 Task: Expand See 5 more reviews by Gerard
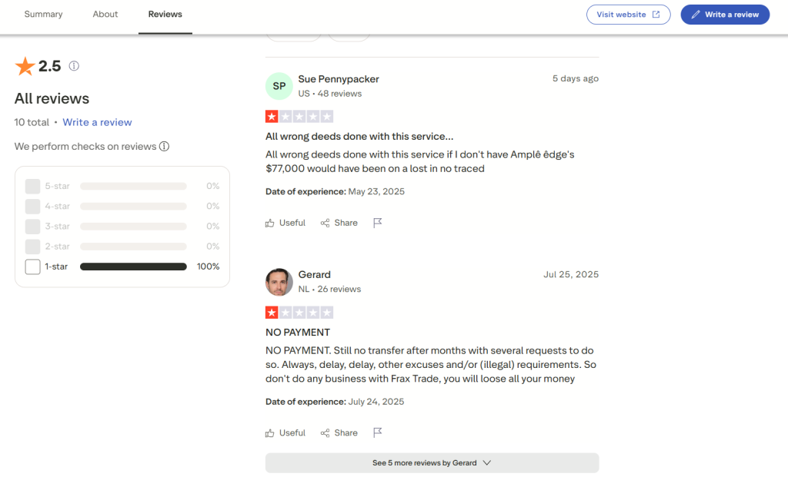pyautogui.click(x=432, y=463)
